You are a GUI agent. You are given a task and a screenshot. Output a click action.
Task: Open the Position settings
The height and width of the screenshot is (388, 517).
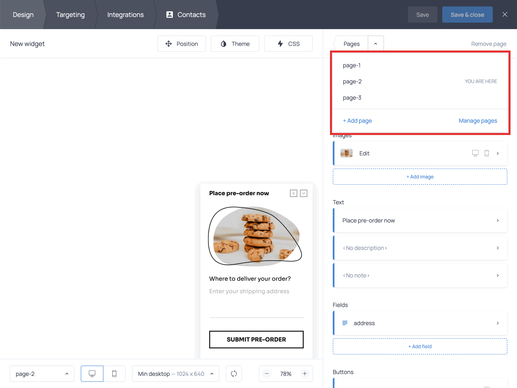coord(182,44)
